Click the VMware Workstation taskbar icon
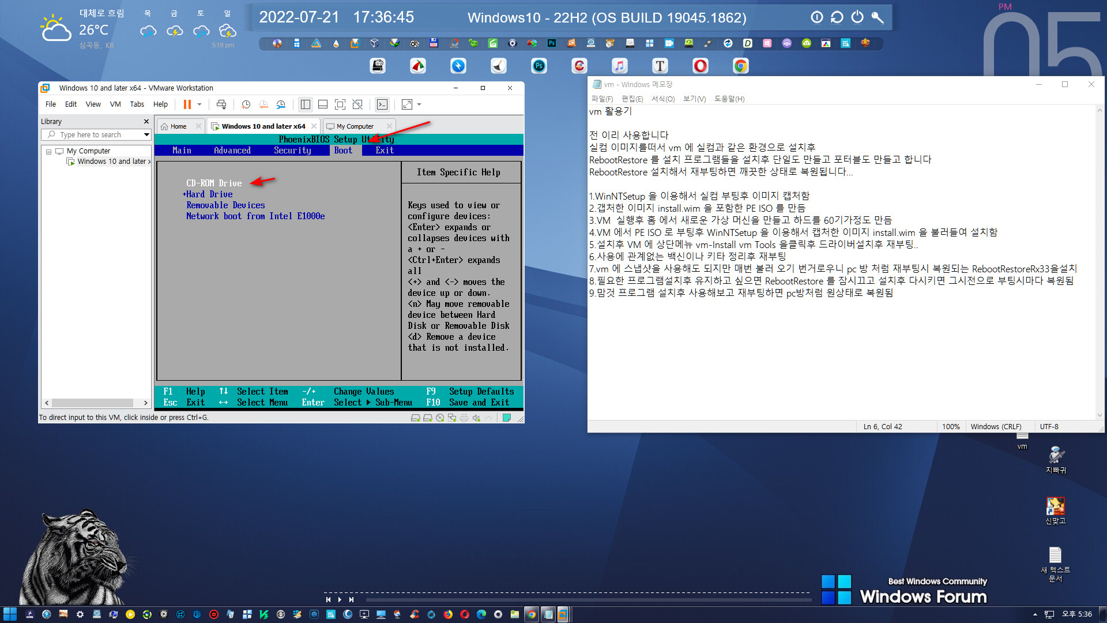The height and width of the screenshot is (623, 1107). click(x=563, y=614)
